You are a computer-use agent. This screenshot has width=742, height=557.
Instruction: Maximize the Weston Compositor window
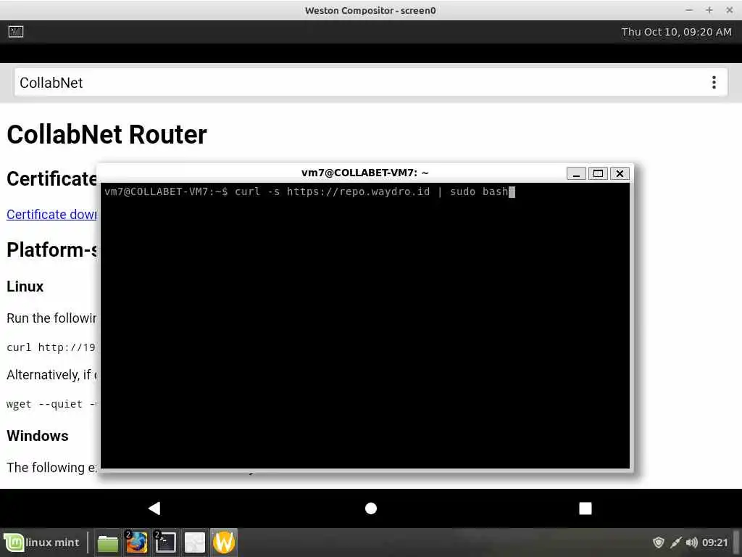pyautogui.click(x=709, y=10)
